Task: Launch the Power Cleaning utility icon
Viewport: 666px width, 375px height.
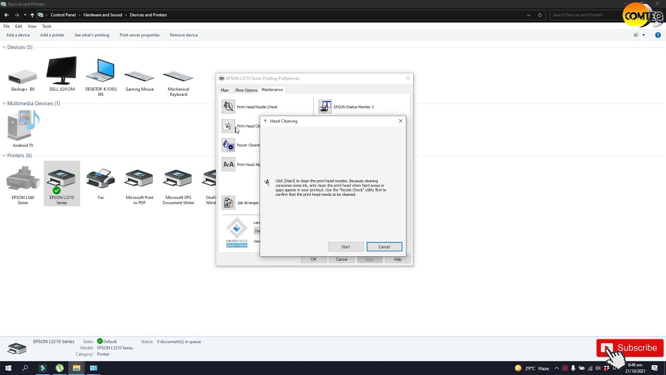Action: pos(228,145)
